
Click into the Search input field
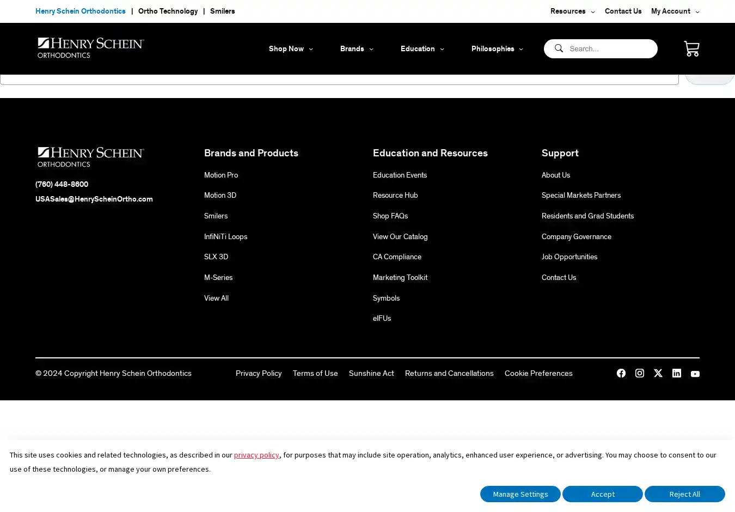coord(610,48)
